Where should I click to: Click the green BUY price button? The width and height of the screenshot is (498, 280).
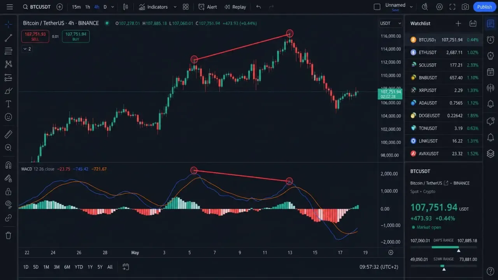coord(75,36)
